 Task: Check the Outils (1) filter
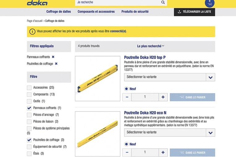[29, 101]
